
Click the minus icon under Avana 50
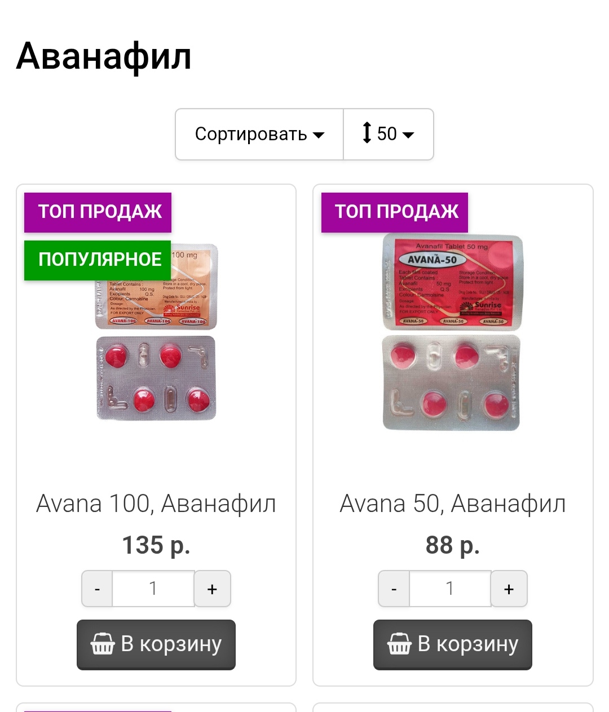(x=393, y=588)
